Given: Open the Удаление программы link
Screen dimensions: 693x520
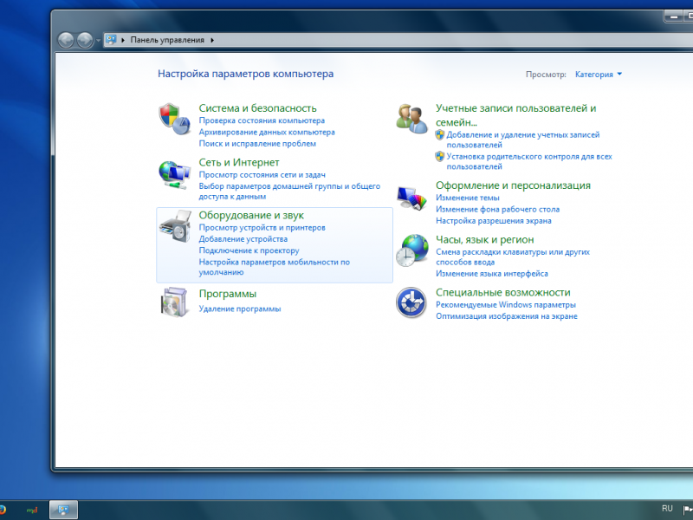Looking at the screenshot, I should (239, 309).
